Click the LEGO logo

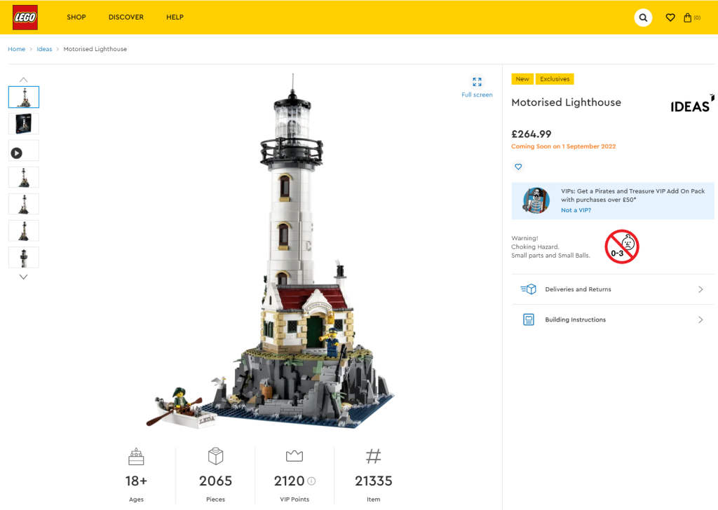[x=25, y=18]
